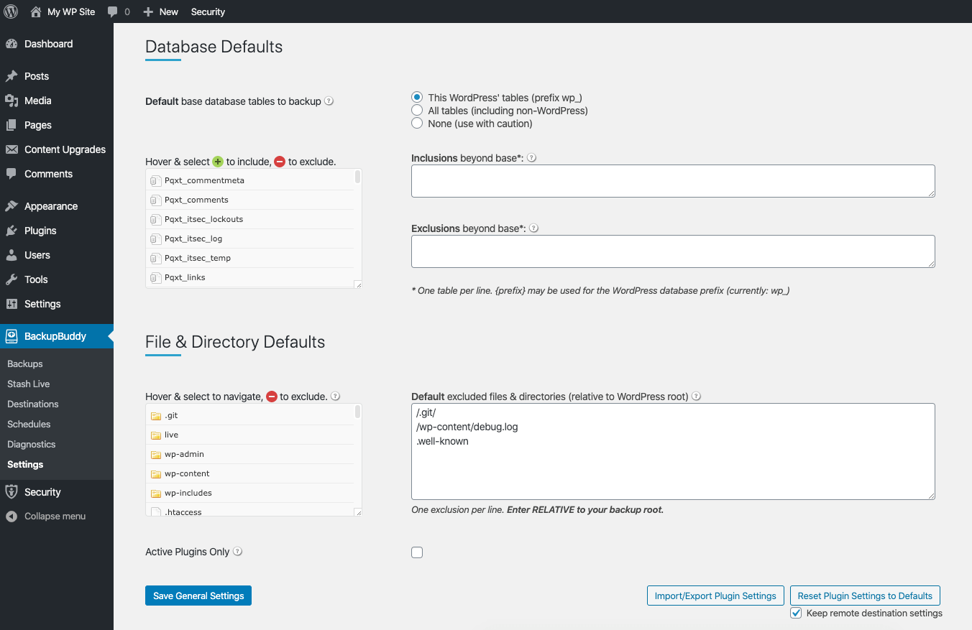The image size is (972, 630).
Task: Click Import/Export Plugin Settings button
Action: point(715,596)
